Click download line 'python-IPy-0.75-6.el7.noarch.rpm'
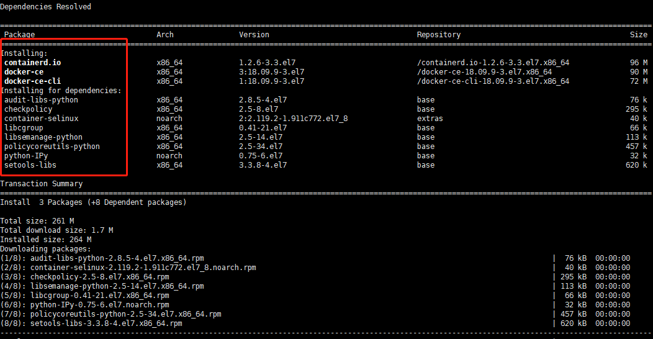Screen dimensions: 653x339 coord(99,305)
